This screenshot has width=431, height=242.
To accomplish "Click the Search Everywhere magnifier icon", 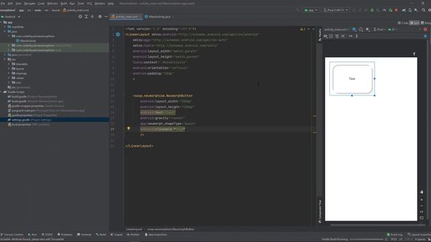I will click(424, 10).
